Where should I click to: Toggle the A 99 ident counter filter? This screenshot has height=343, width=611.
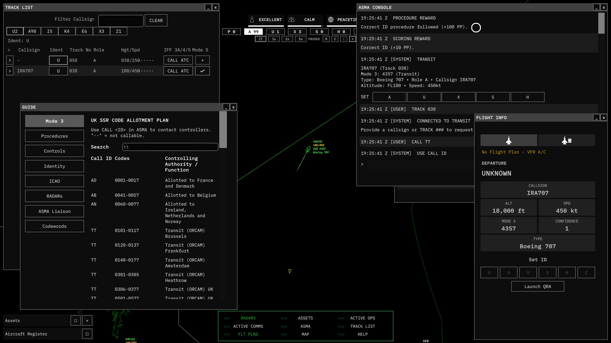point(253,32)
